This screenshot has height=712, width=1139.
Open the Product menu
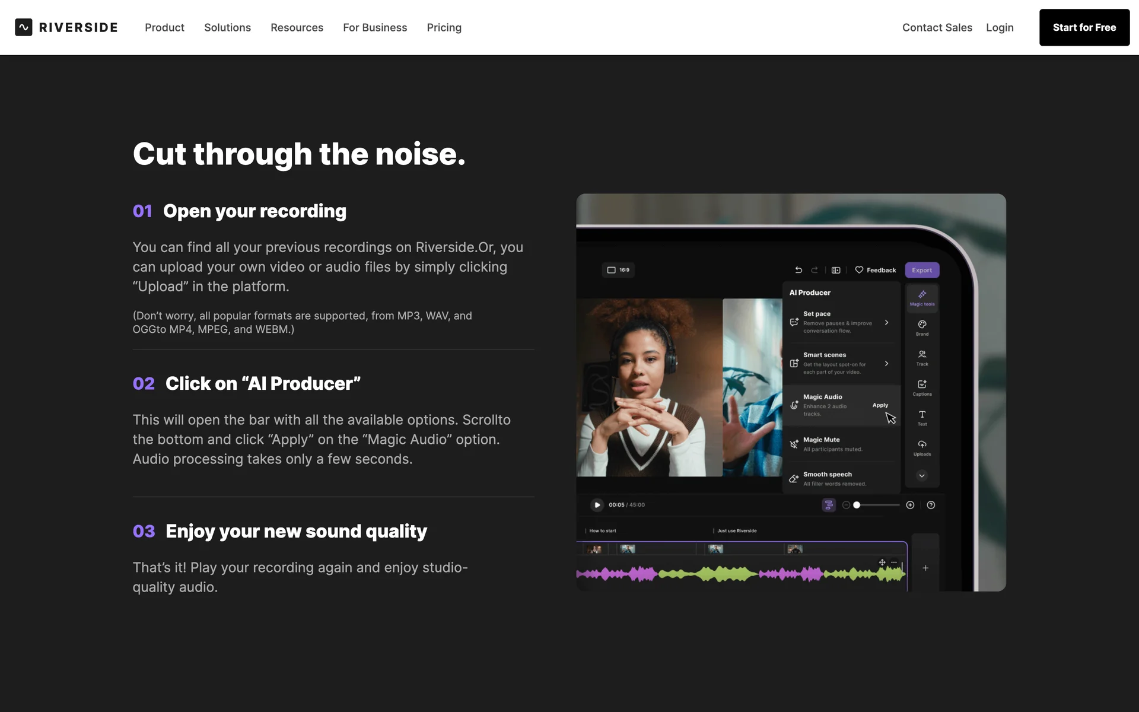point(164,27)
